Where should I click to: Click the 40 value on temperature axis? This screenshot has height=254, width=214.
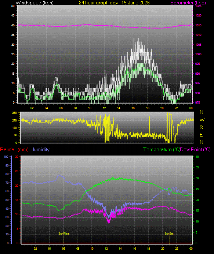[197, 157]
